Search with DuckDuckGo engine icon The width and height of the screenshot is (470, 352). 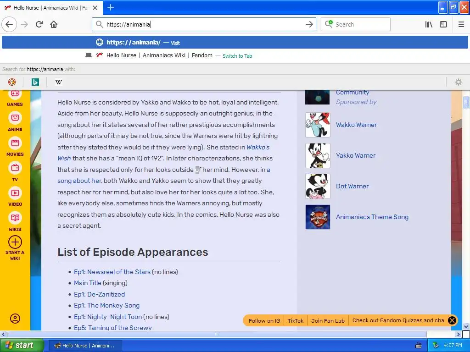tap(11, 82)
